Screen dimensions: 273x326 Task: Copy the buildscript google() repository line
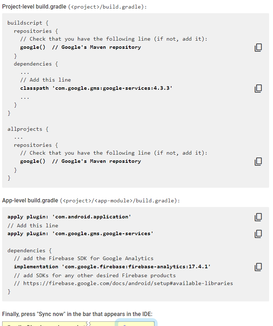258,47
